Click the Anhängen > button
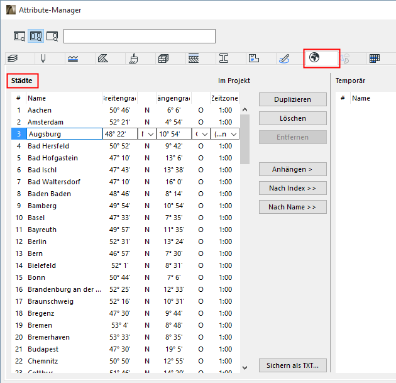This screenshot has width=396, height=383. pos(293,169)
